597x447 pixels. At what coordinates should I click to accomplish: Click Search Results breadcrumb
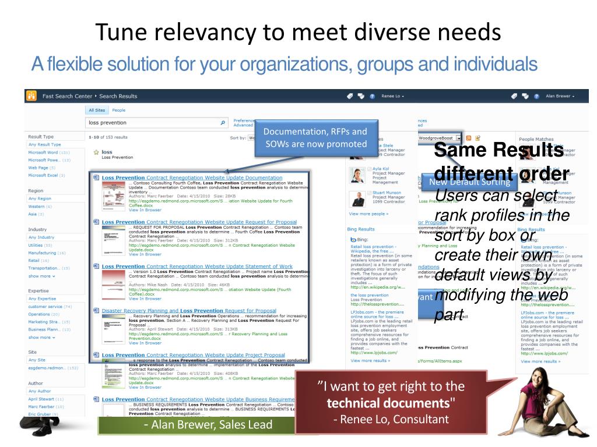tap(118, 96)
